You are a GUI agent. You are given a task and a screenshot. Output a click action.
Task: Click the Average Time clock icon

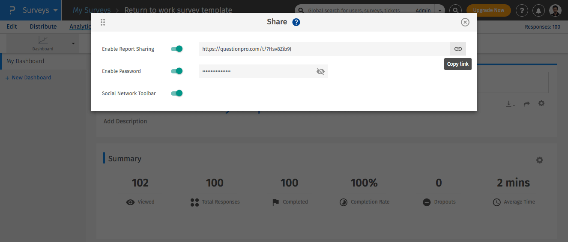tap(496, 202)
